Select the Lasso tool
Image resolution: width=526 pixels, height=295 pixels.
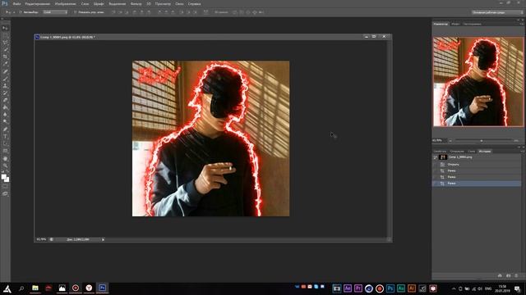click(5, 43)
